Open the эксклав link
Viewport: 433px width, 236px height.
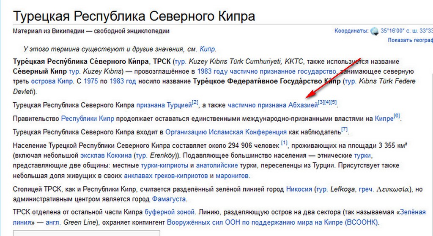[92, 155]
